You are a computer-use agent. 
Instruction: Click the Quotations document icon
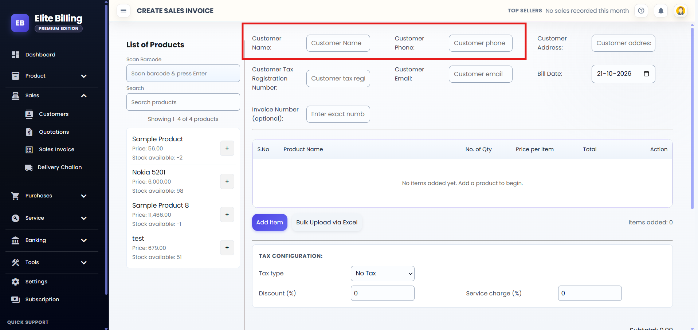pos(29,132)
